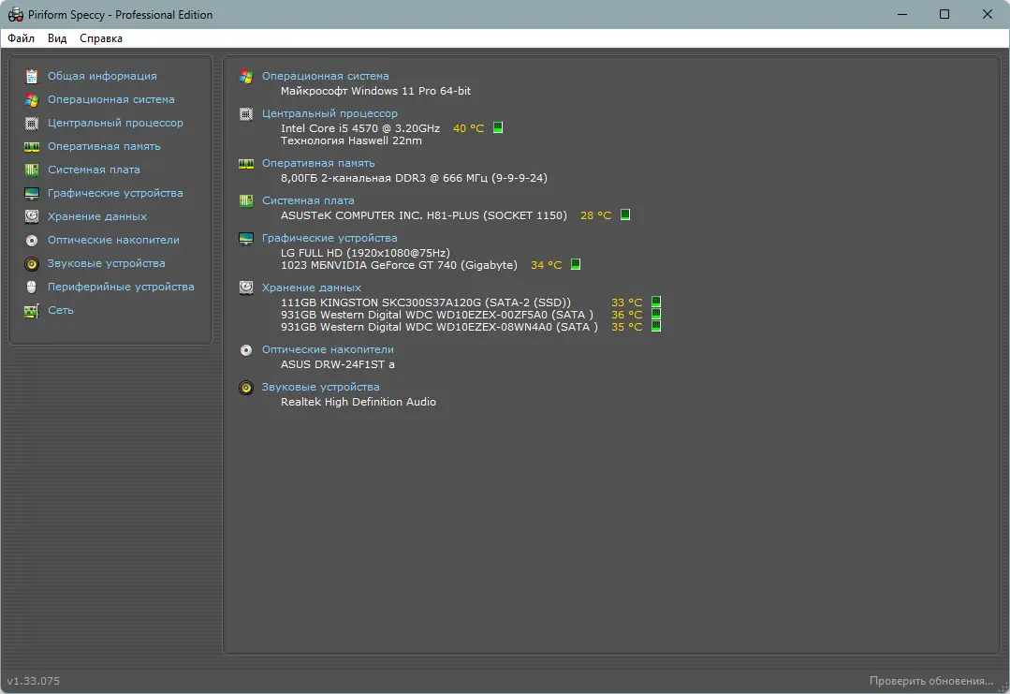Open the Сеть sidebar section
This screenshot has width=1010, height=694.
pyautogui.click(x=61, y=310)
